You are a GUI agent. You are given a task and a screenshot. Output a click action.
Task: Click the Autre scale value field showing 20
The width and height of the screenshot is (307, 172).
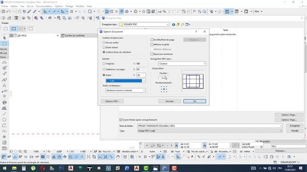click(x=141, y=75)
